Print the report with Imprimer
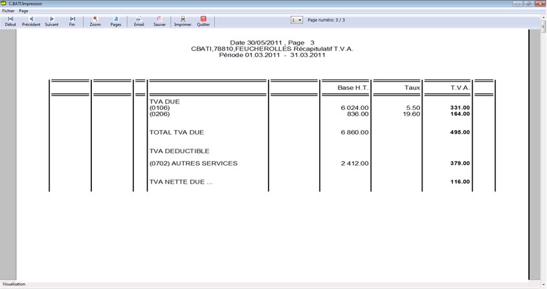 [183, 21]
